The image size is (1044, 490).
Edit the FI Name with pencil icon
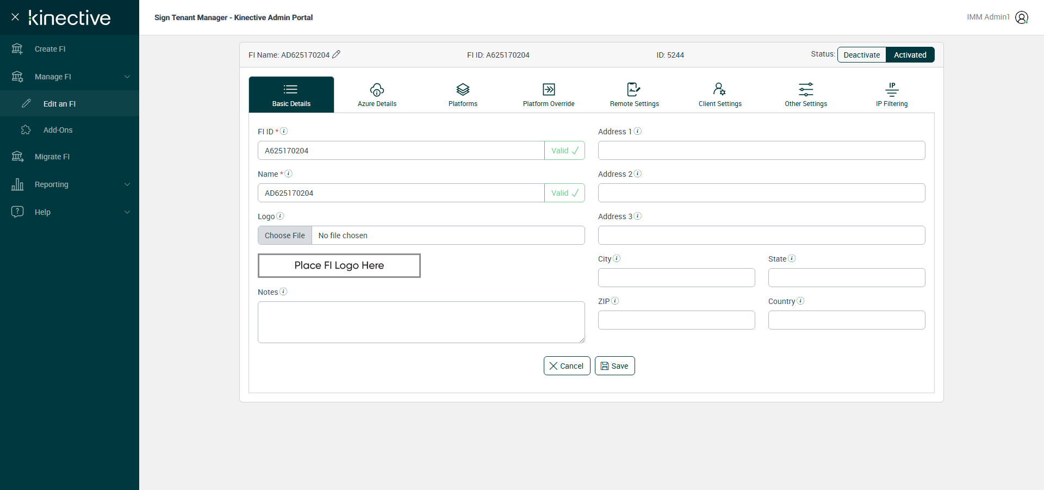click(337, 54)
